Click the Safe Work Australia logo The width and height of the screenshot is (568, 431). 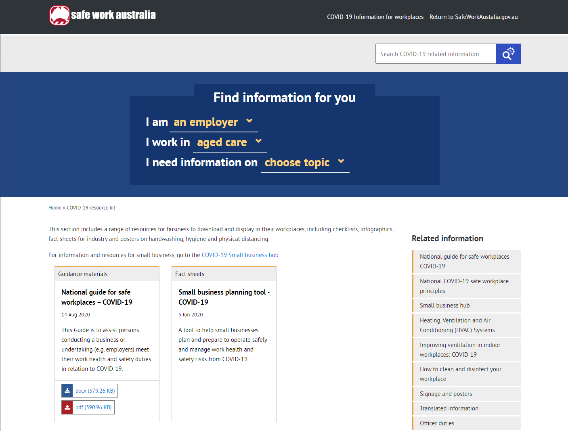click(x=103, y=15)
